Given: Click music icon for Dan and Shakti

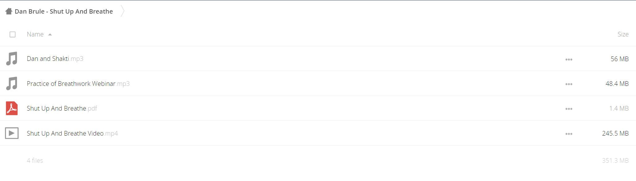Looking at the screenshot, I should tap(12, 59).
